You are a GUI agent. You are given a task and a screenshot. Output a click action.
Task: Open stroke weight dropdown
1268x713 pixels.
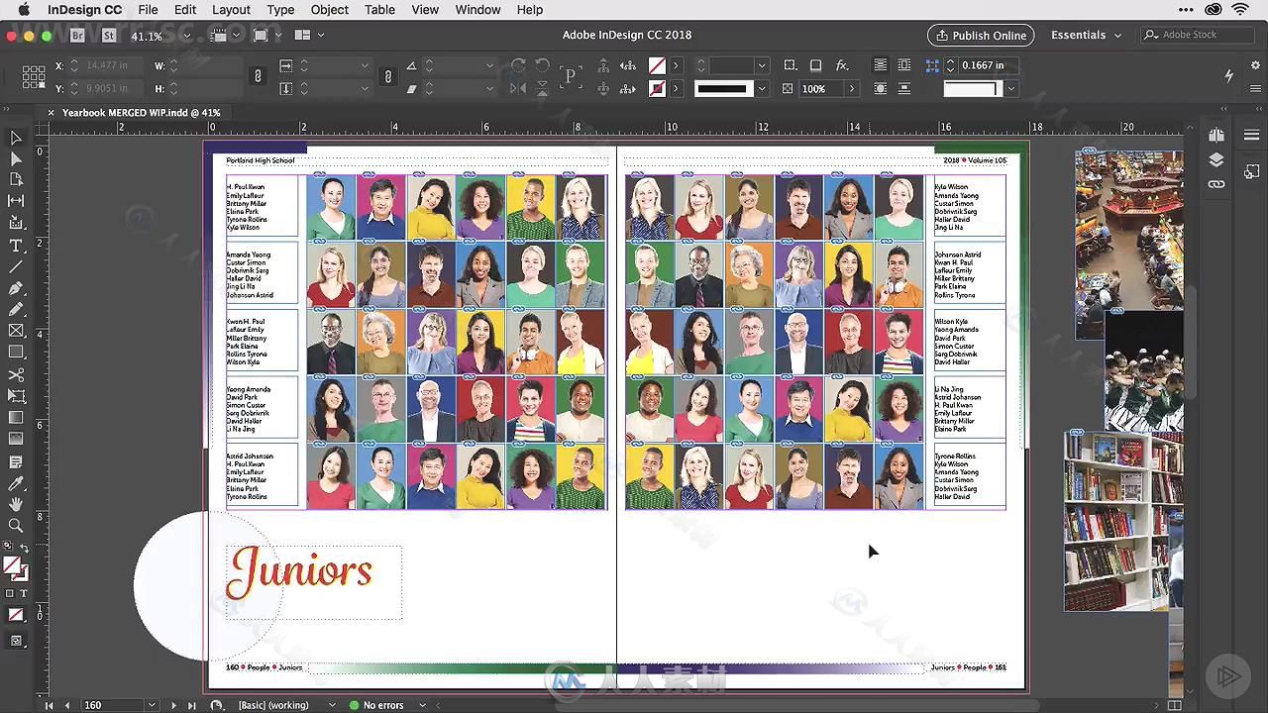(761, 65)
